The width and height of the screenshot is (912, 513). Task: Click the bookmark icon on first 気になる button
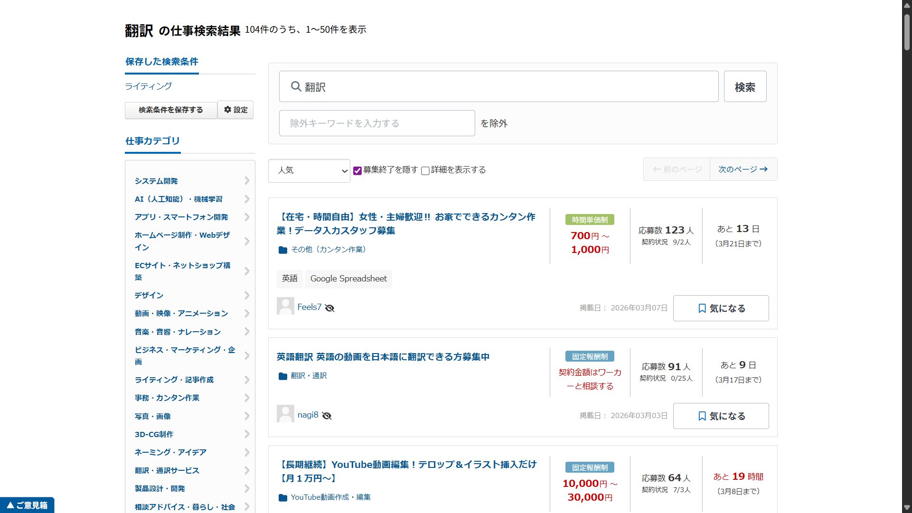coord(702,308)
